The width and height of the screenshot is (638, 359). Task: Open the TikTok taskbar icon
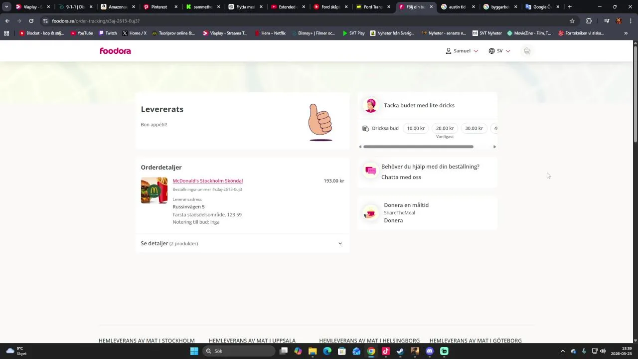click(386, 351)
